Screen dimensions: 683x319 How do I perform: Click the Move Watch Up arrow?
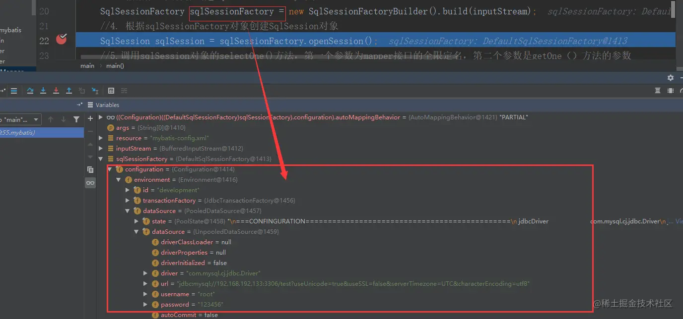click(x=90, y=144)
